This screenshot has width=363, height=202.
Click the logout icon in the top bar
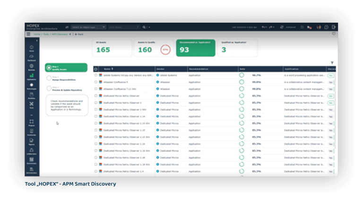coord(334,27)
